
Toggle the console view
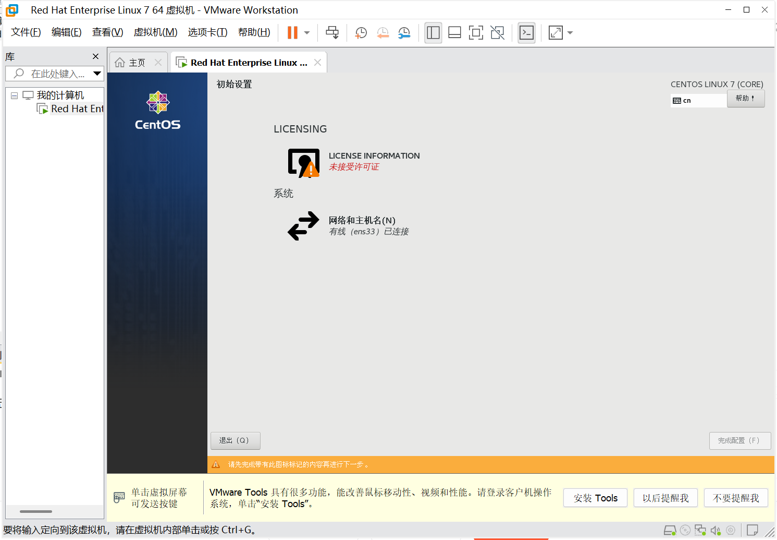(x=526, y=32)
